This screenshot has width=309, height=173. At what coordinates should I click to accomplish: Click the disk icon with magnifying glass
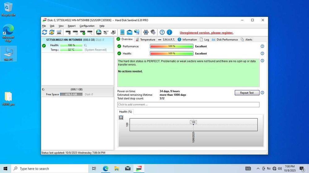(x=90, y=32)
